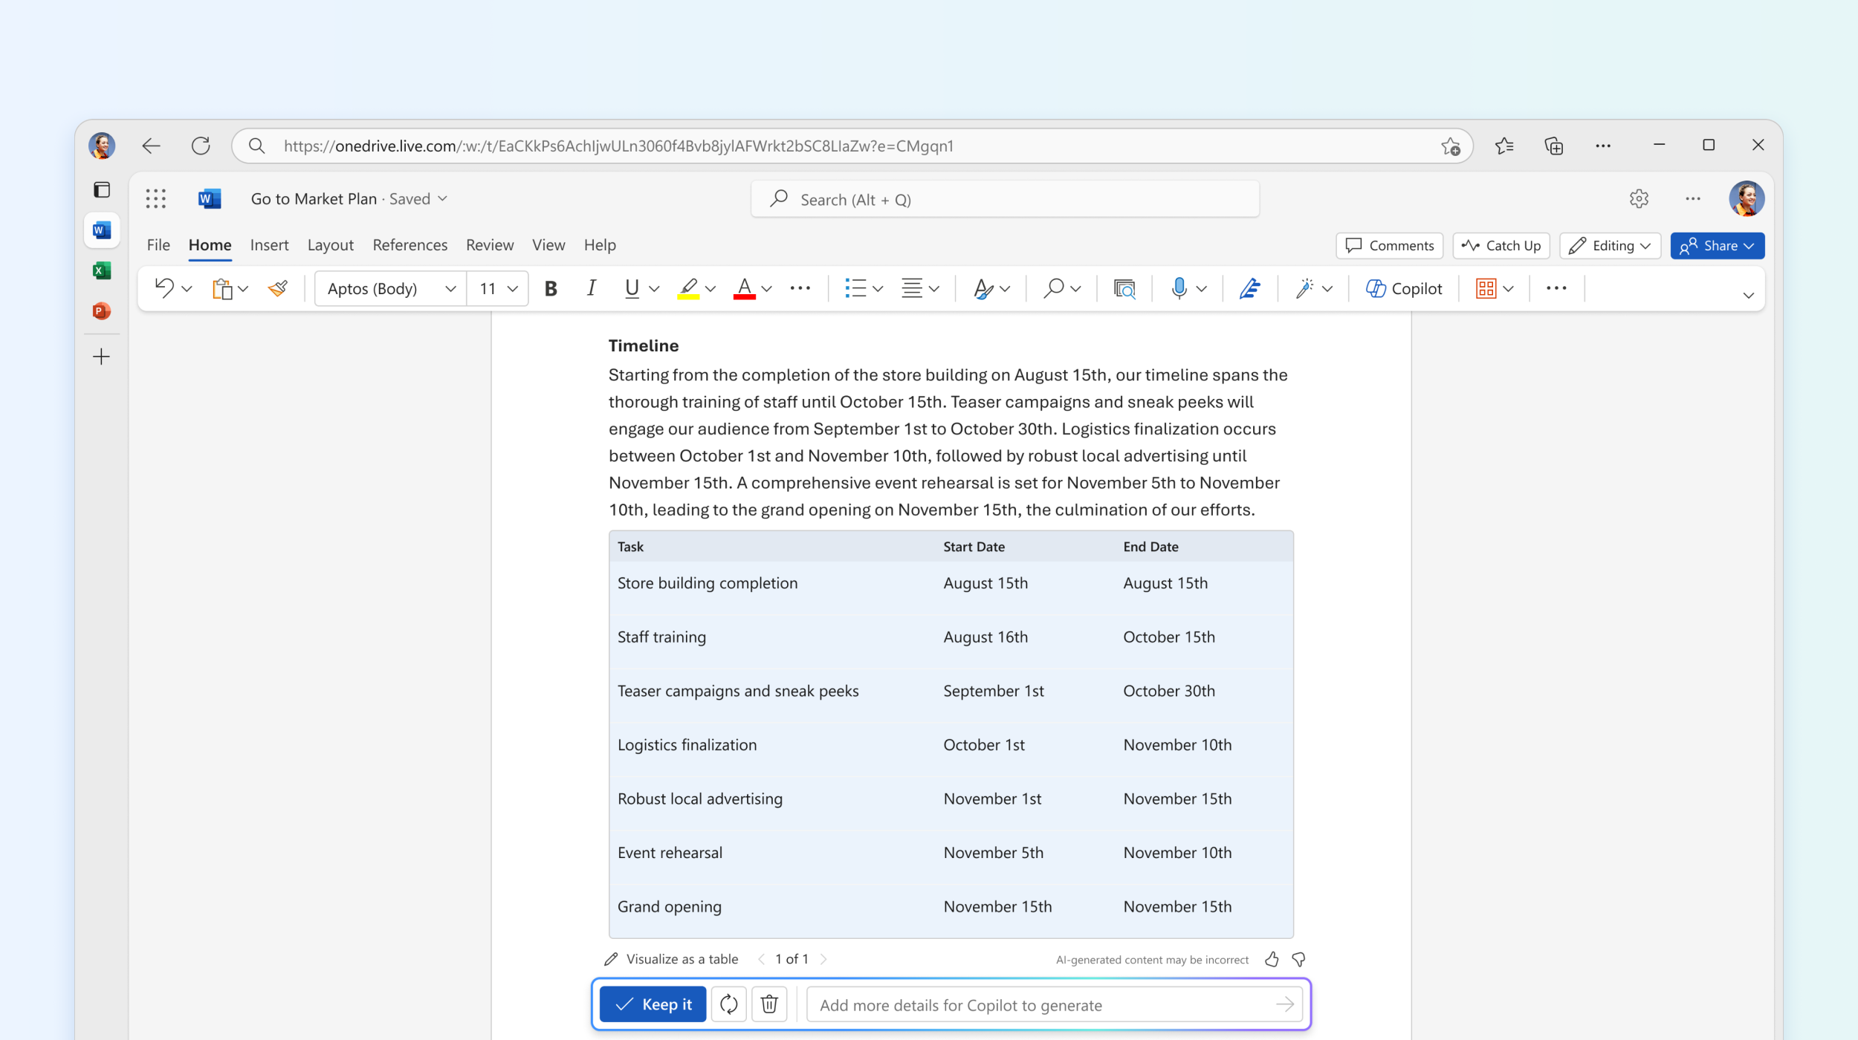Click the thumbs up feedback button

pos(1272,958)
